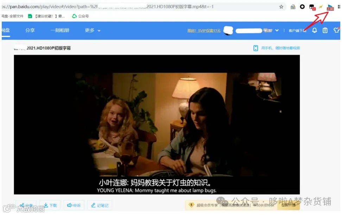Open the T-shirt skin theme icon
Image resolution: width=342 pixels, height=215 pixels.
tap(337, 30)
